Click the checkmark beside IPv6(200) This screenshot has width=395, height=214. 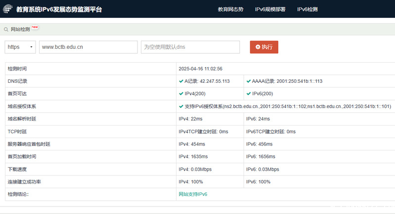click(249, 94)
